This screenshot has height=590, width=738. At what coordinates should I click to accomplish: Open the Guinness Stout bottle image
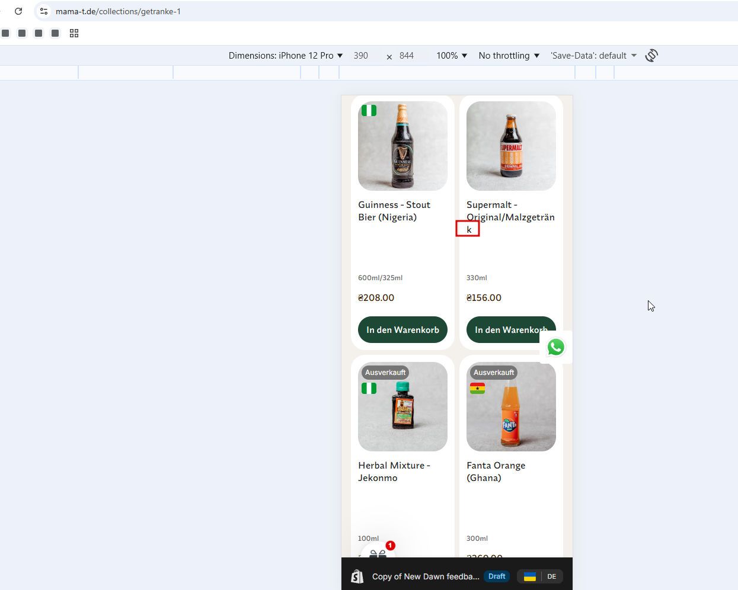[x=402, y=146]
